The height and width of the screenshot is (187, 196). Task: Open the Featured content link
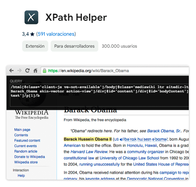click(27, 141)
